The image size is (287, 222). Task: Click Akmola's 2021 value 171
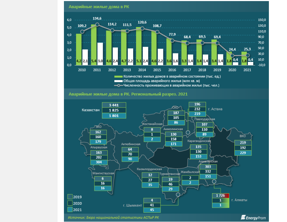174,144
